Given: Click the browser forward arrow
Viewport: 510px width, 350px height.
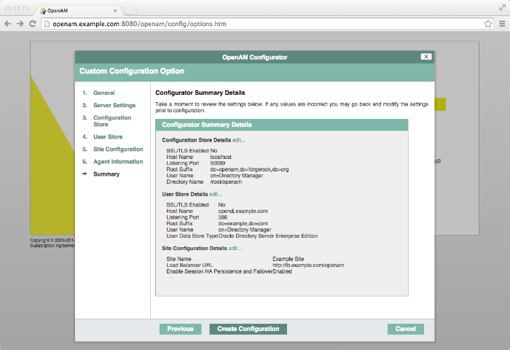Looking at the screenshot, I should (x=20, y=24).
